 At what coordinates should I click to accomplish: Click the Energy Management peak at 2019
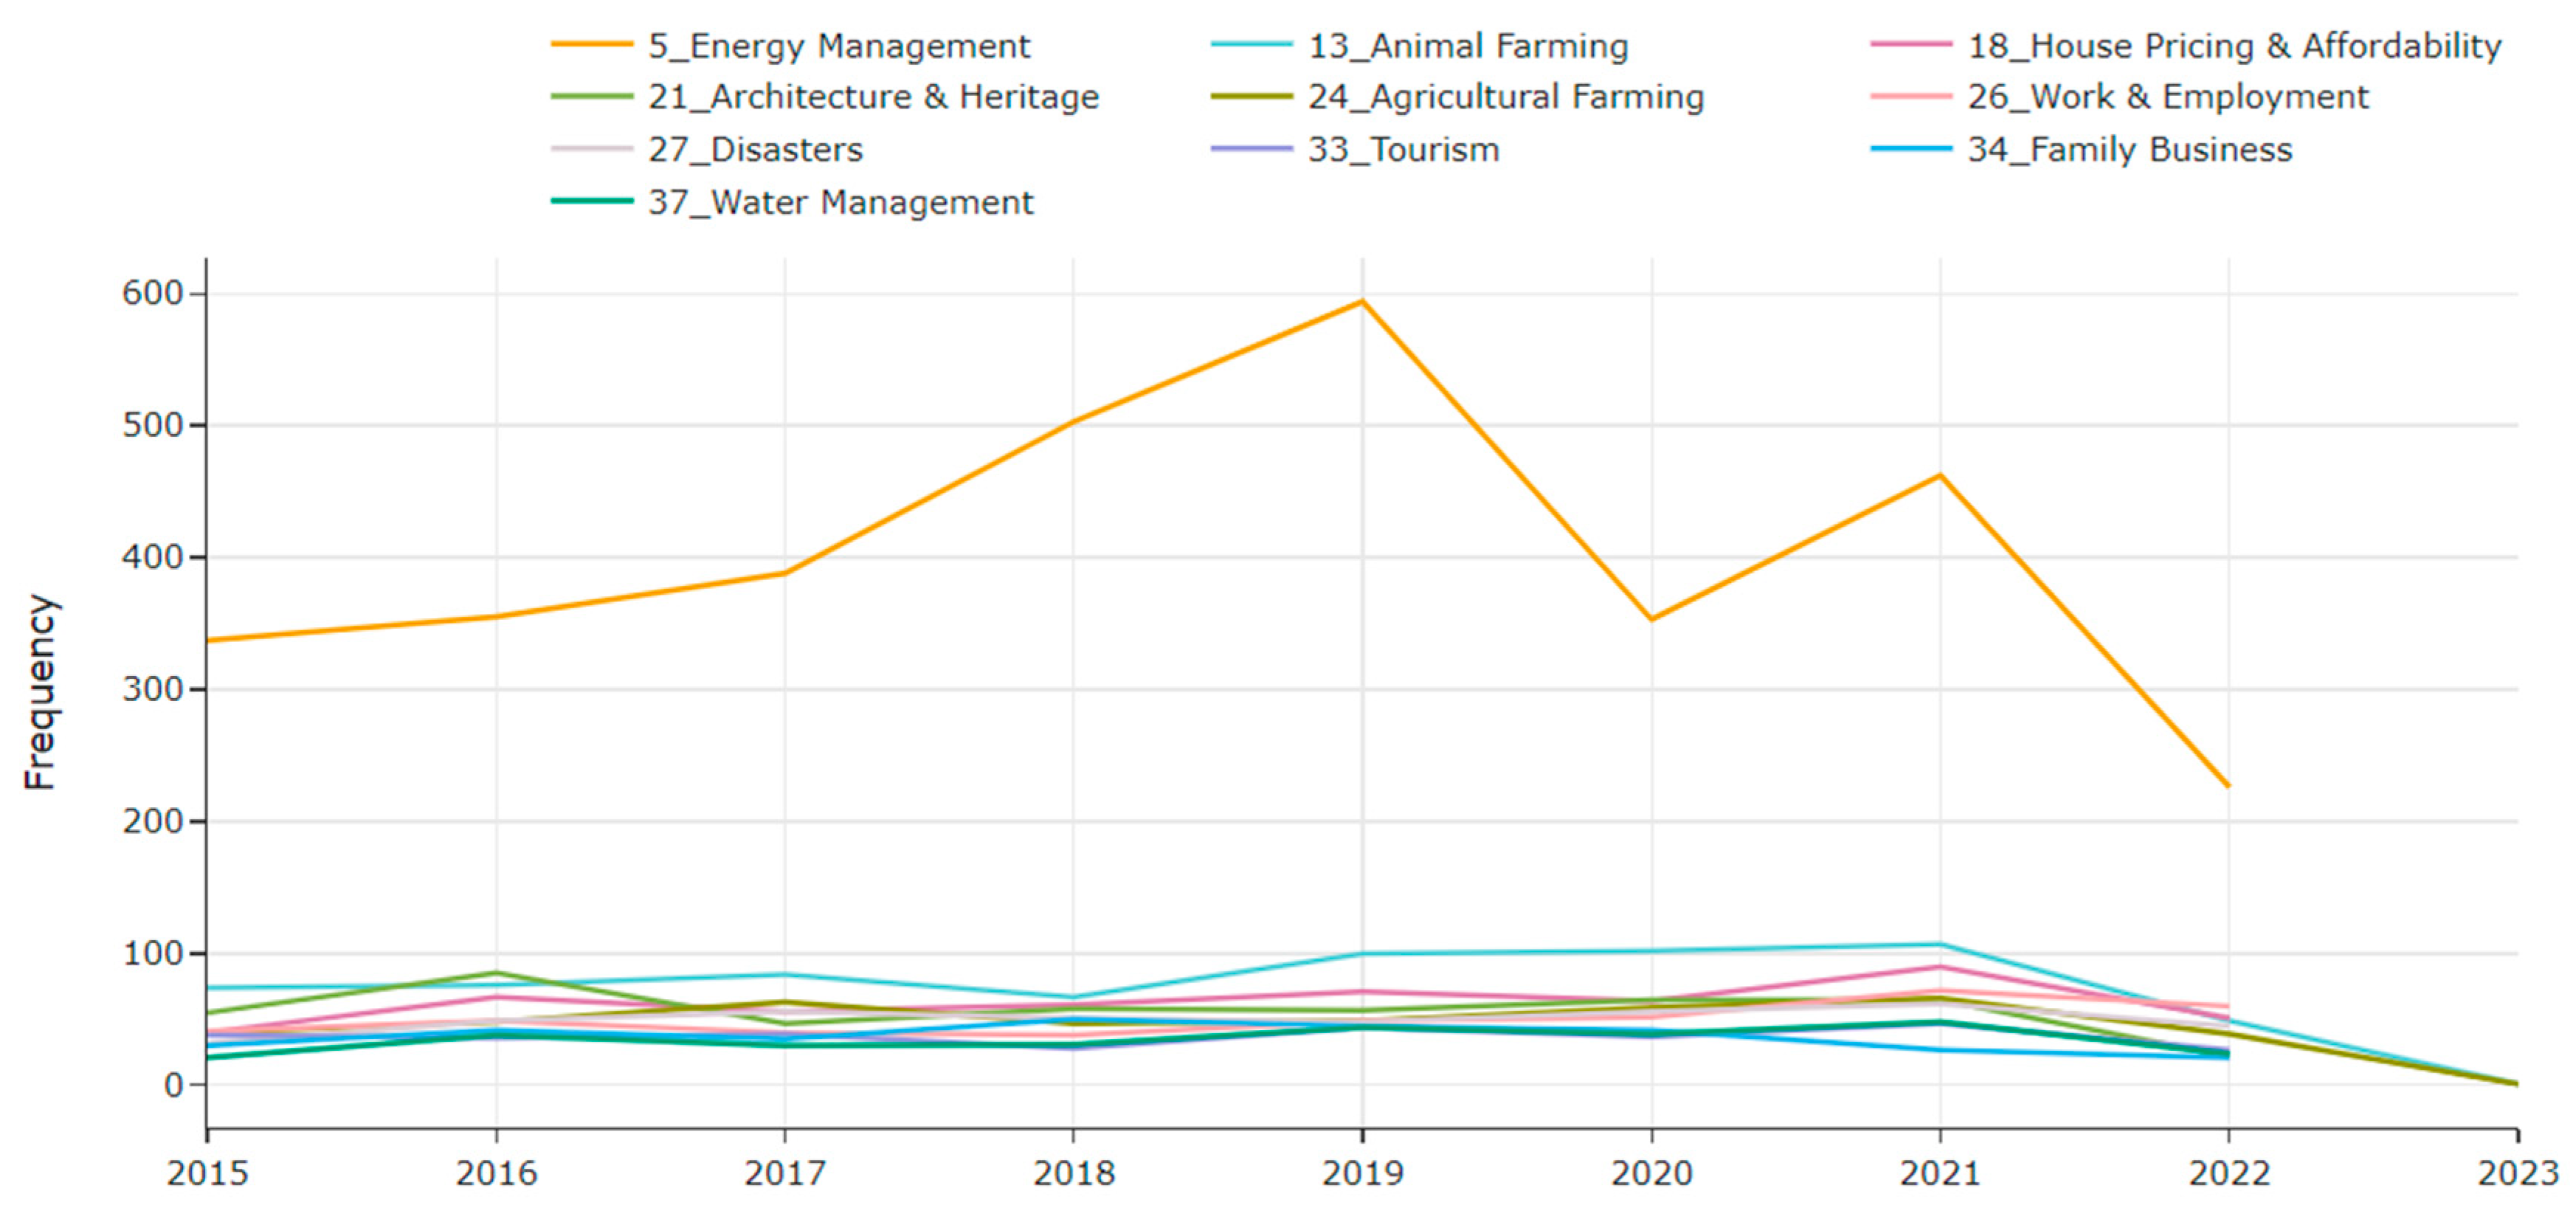coord(1362,301)
